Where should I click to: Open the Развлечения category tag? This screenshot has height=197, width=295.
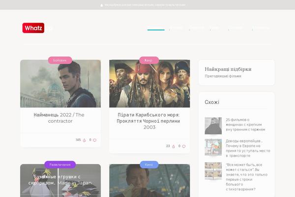click(60, 164)
